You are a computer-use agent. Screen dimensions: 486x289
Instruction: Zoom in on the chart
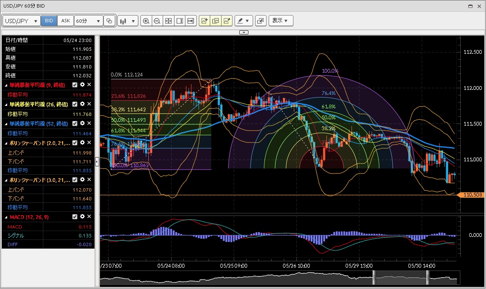point(146,21)
